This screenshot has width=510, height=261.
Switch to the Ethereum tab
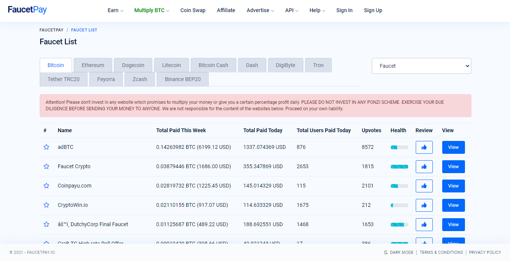pyautogui.click(x=93, y=65)
